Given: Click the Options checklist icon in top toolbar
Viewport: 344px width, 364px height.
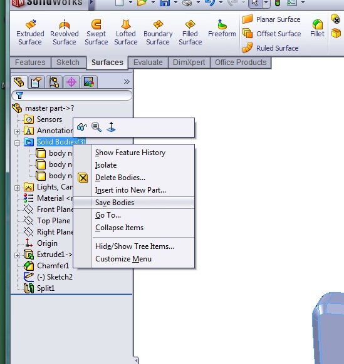Looking at the screenshot, I should point(293,3).
